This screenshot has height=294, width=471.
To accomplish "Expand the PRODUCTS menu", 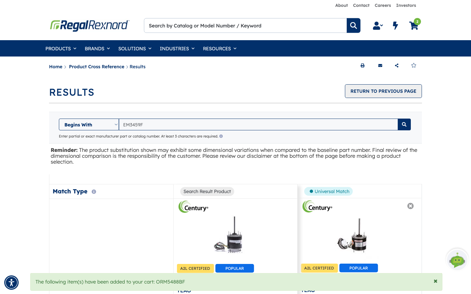I will [61, 49].
